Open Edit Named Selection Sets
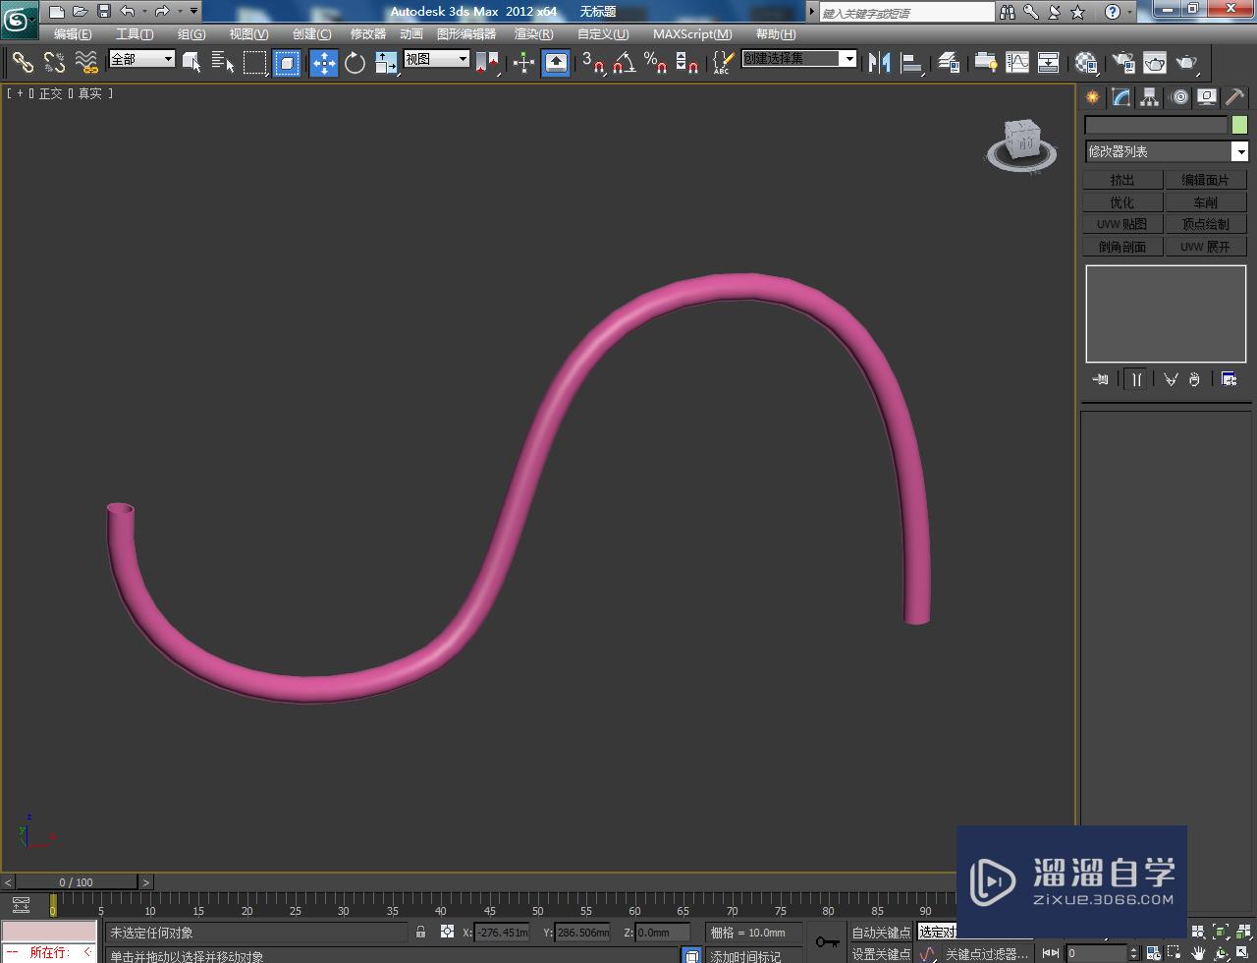 [x=722, y=62]
